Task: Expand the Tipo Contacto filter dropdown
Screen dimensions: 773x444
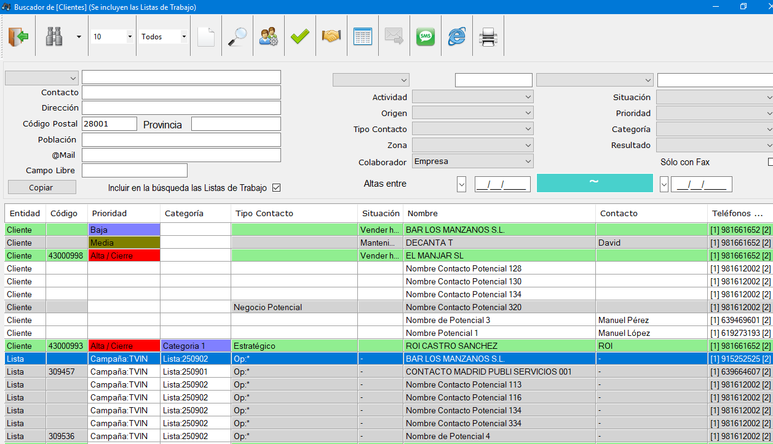Action: click(x=472, y=129)
